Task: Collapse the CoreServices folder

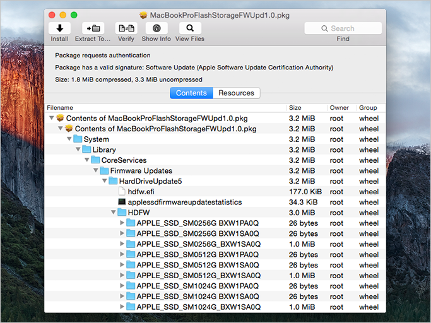Action: 87,160
